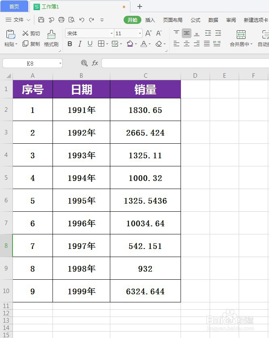Expand the 合并居中 dropdown arrow
The image size is (269, 338).
251,44
